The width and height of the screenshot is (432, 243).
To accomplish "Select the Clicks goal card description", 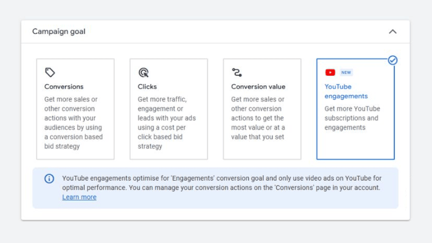I will pos(167,123).
